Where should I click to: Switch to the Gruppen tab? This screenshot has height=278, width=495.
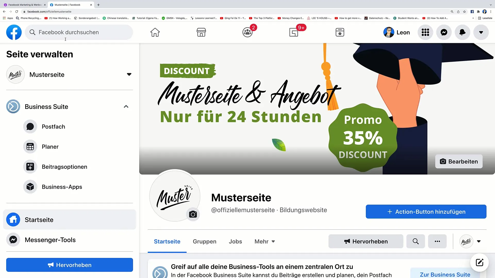(204, 241)
